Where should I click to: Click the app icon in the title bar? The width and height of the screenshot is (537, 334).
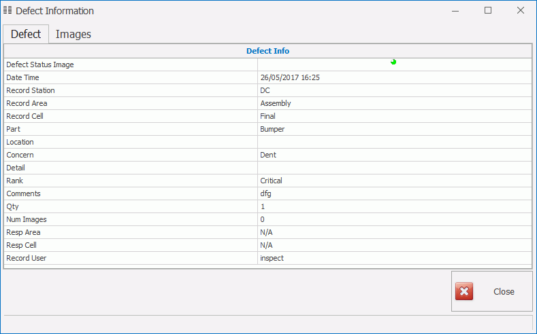7,11
